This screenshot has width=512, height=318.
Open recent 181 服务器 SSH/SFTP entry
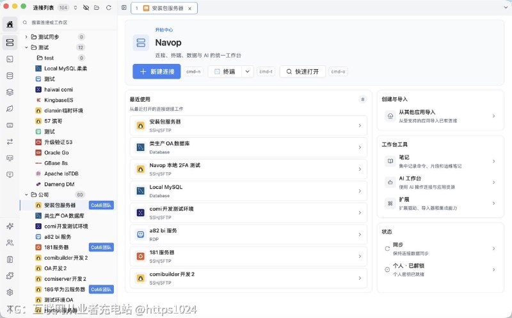coord(248,257)
